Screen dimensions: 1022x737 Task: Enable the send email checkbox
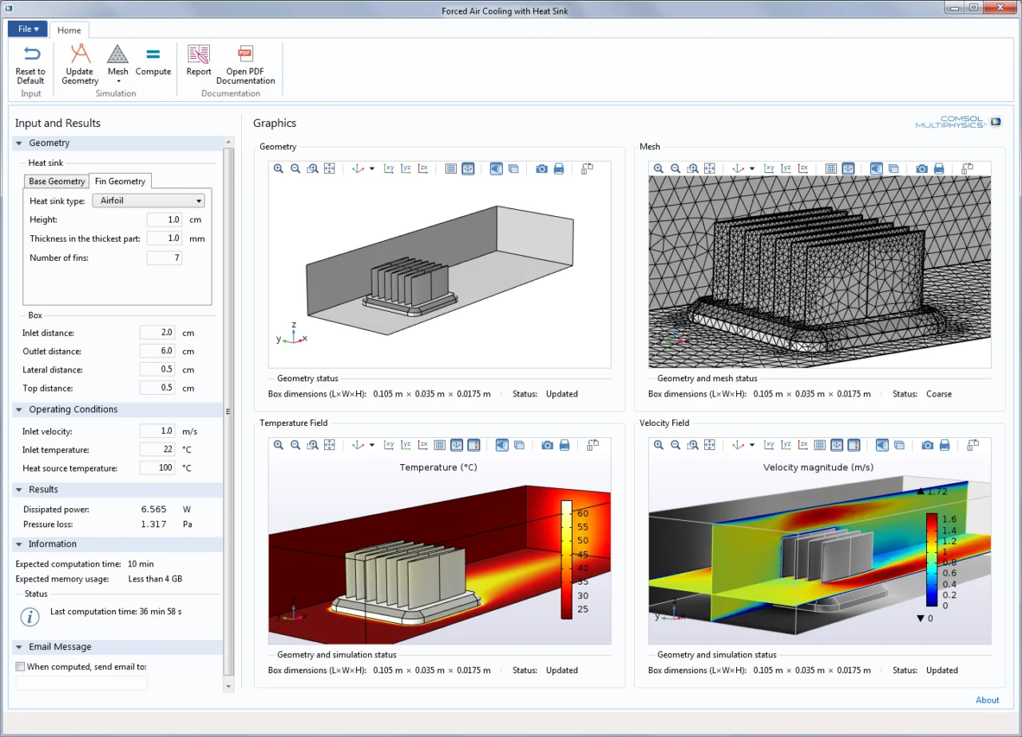(x=20, y=667)
